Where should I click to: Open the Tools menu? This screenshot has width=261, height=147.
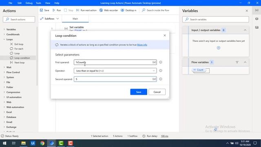pos(38,3)
